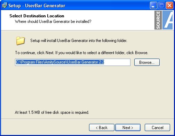The width and height of the screenshot is (175, 136).
Task: Click the Browse... button
Action: tap(147, 62)
